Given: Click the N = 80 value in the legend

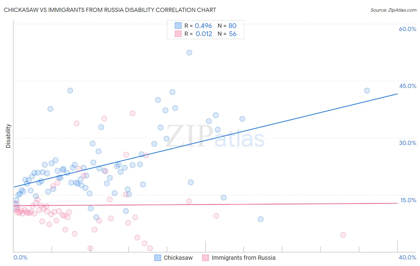Looking at the screenshot, I should click(227, 26).
